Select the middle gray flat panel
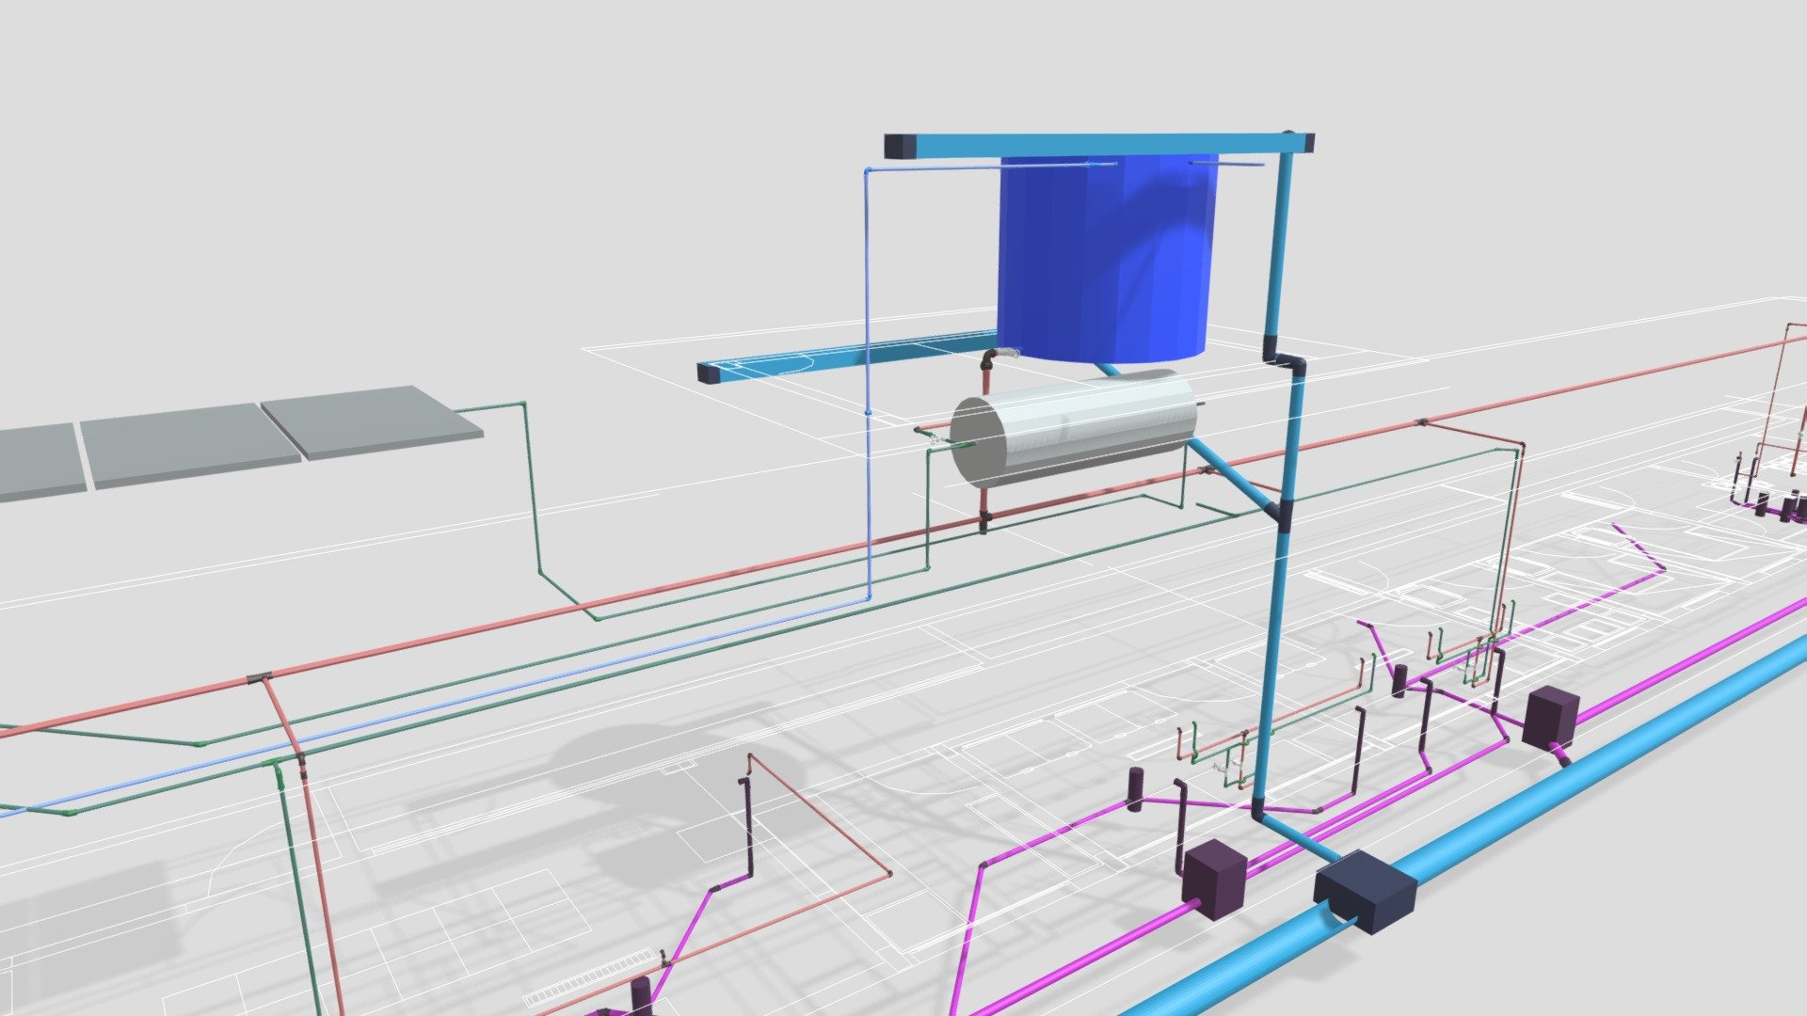The height and width of the screenshot is (1016, 1807). [189, 445]
